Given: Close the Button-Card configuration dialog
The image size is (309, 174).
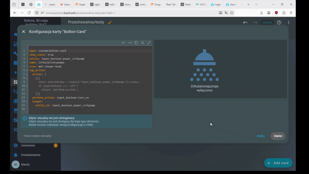Looking at the screenshot, I should pyautogui.click(x=24, y=32).
